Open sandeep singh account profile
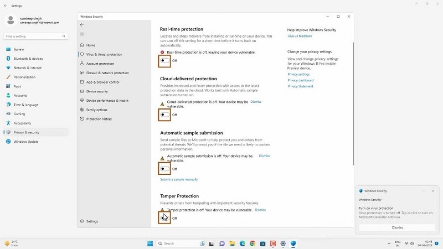Viewport: 443px width, 249px height. click(33, 20)
